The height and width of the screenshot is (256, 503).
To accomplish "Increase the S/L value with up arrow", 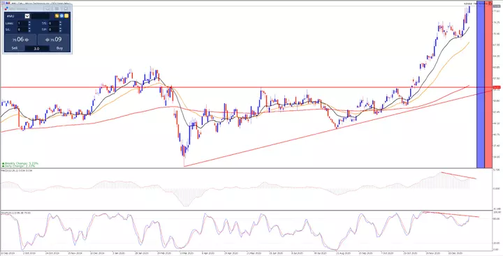I will 29,28.
